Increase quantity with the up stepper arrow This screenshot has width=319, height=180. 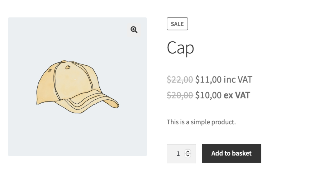pos(188,152)
